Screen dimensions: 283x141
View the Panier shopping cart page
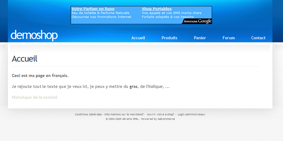point(200,38)
